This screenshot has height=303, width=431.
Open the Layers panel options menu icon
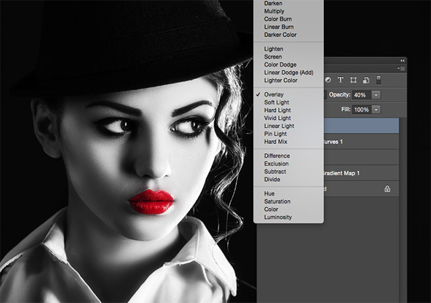pyautogui.click(x=402, y=68)
